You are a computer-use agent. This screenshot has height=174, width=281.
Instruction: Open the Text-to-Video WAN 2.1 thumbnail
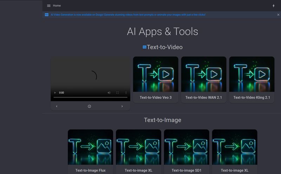click(x=204, y=74)
